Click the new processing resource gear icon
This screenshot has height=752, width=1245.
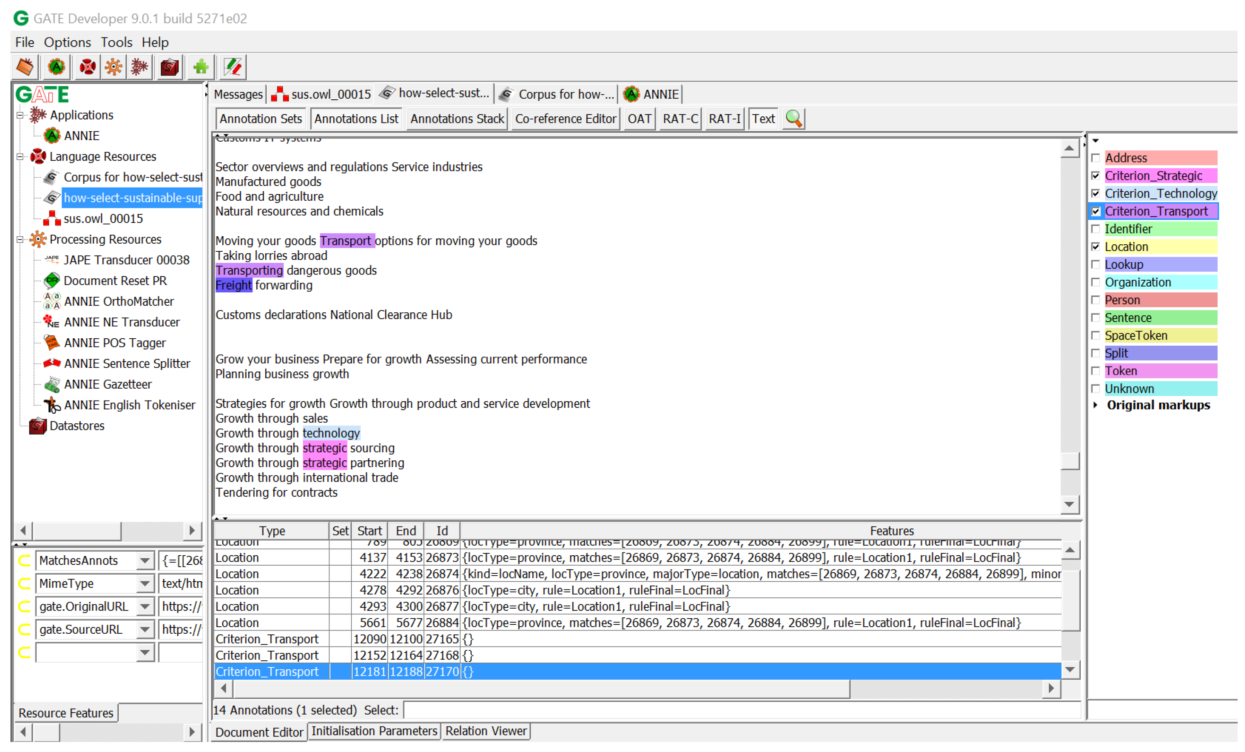point(113,67)
